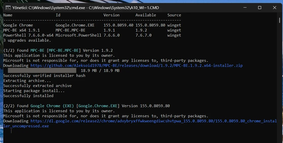Image resolution: width=283 pixels, height=143 pixels.
Task: Click '3 upgrades available.' line
Action: (x=27, y=40)
